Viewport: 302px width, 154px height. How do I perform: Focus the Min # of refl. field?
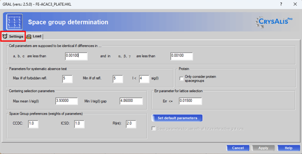tap(118, 79)
